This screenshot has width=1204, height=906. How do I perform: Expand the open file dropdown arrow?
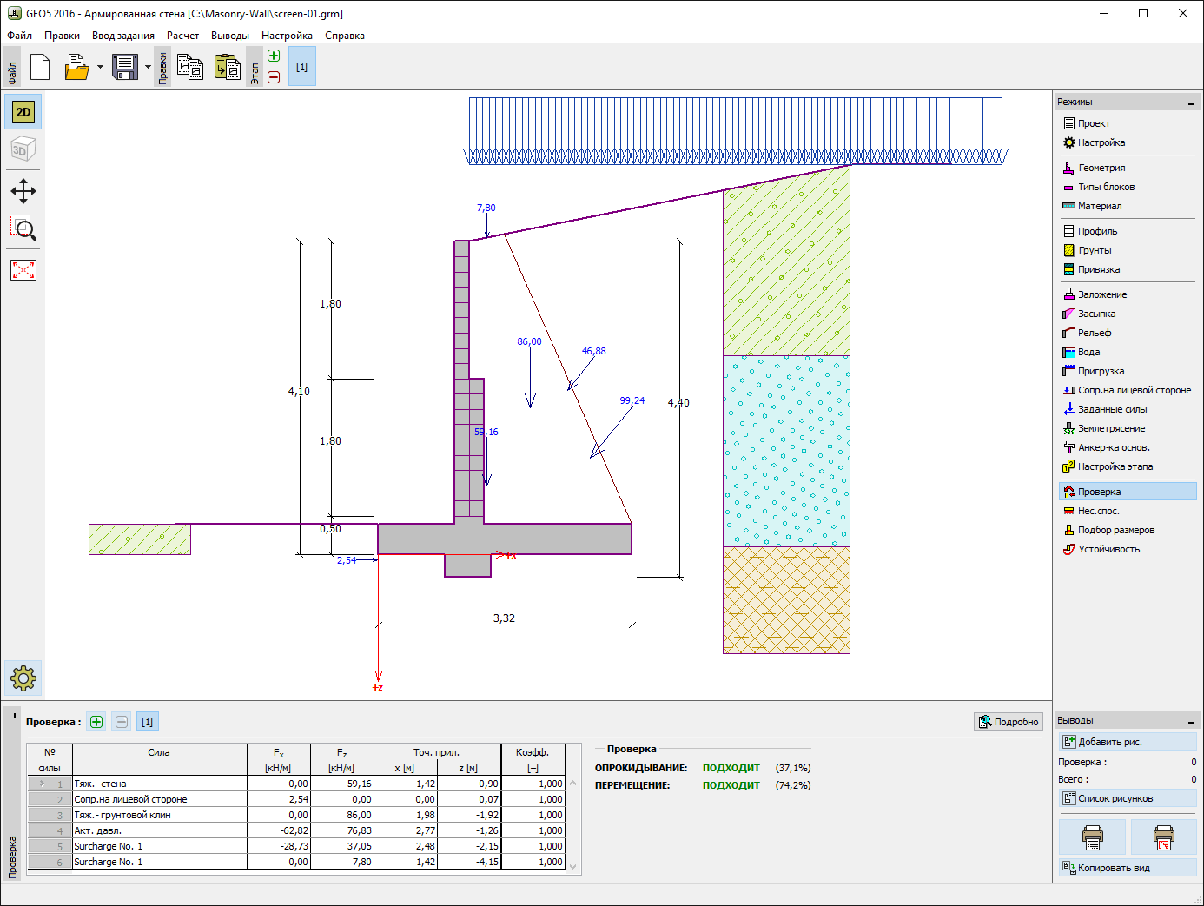point(100,67)
